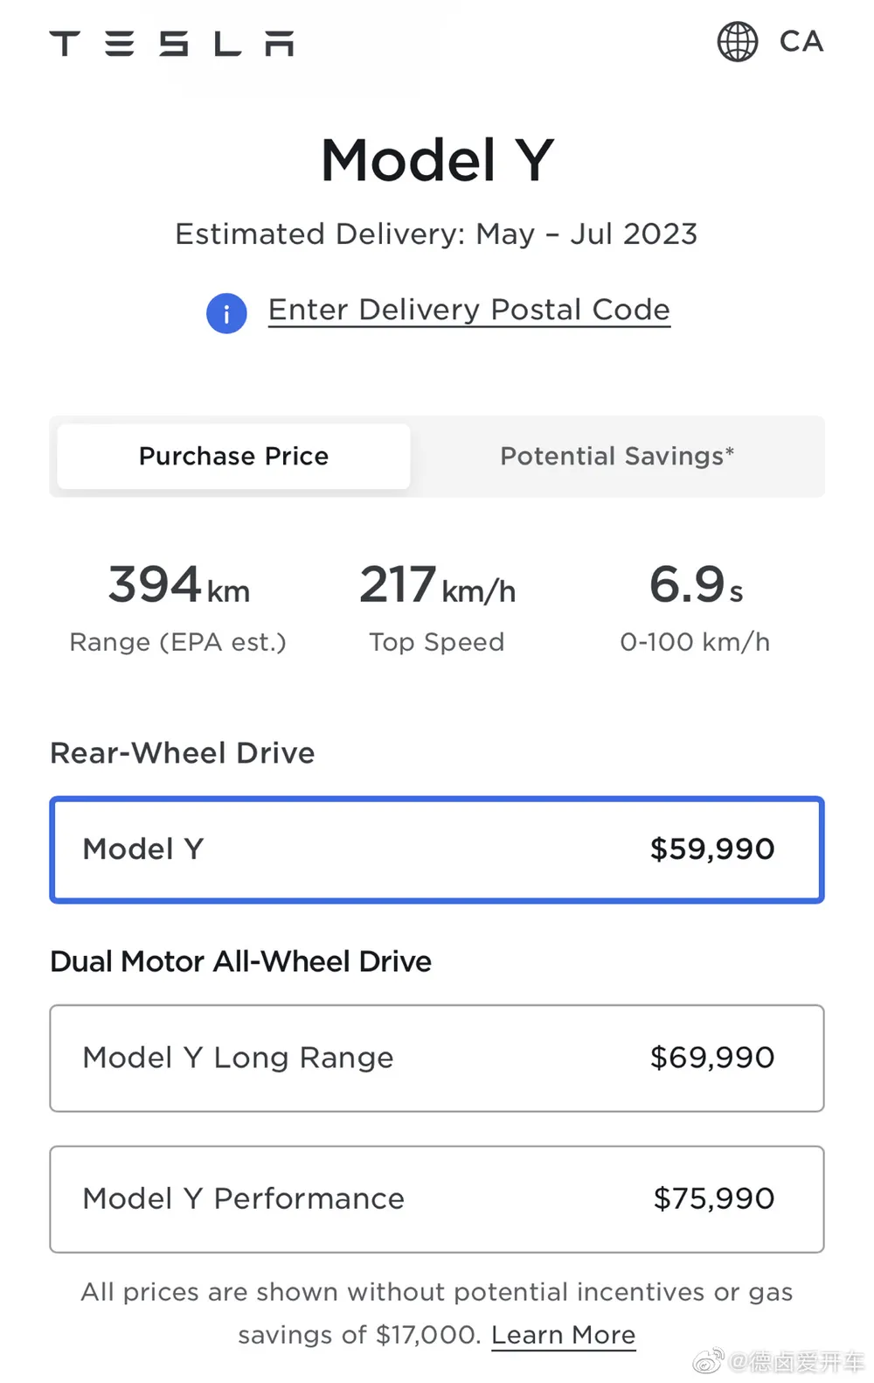
Task: Choose the Model Y Performance option
Action: (x=436, y=1198)
